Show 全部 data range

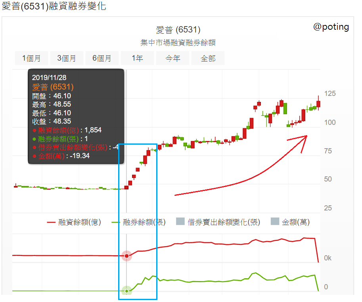(208, 58)
